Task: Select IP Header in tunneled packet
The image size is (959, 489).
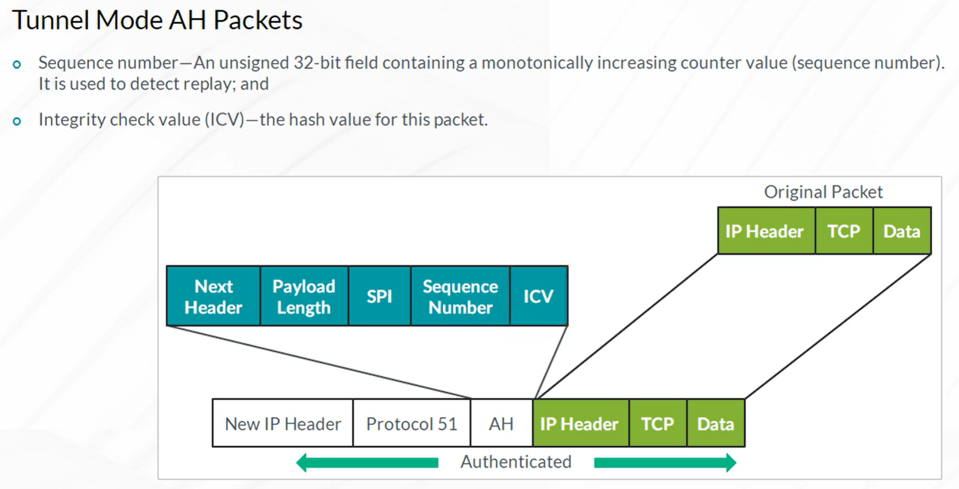Action: (x=580, y=423)
